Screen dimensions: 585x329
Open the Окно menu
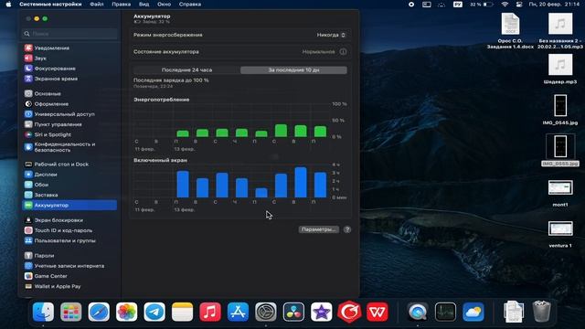165,5
